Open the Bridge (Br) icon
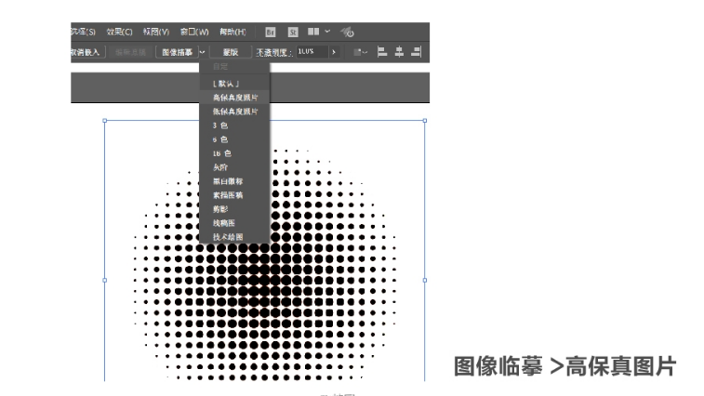This screenshot has width=704, height=396. (x=271, y=33)
